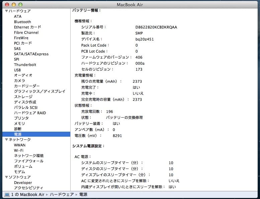Choose FireWire in the sidebar

click(21, 38)
